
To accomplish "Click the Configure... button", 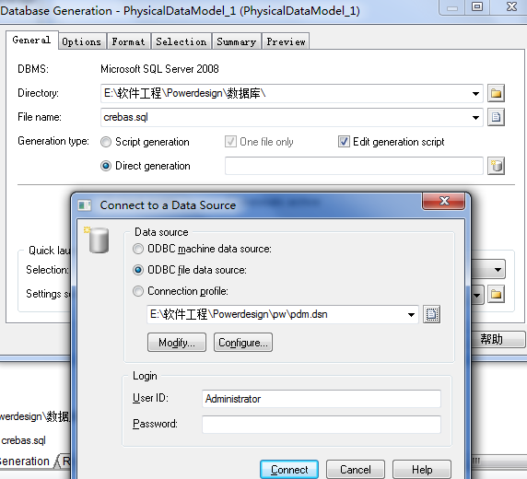I will coord(243,343).
